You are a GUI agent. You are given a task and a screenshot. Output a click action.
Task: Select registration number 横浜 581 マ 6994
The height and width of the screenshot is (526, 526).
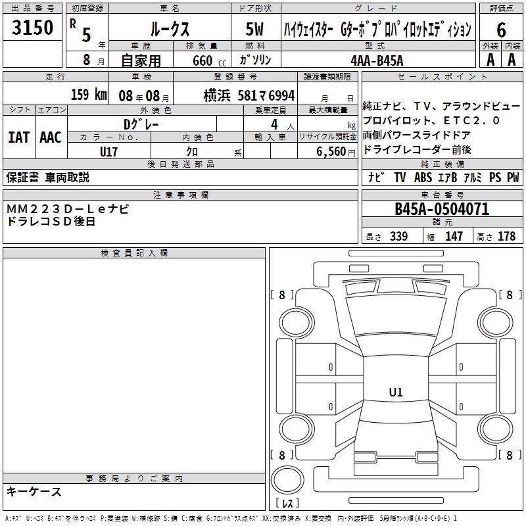click(x=249, y=95)
